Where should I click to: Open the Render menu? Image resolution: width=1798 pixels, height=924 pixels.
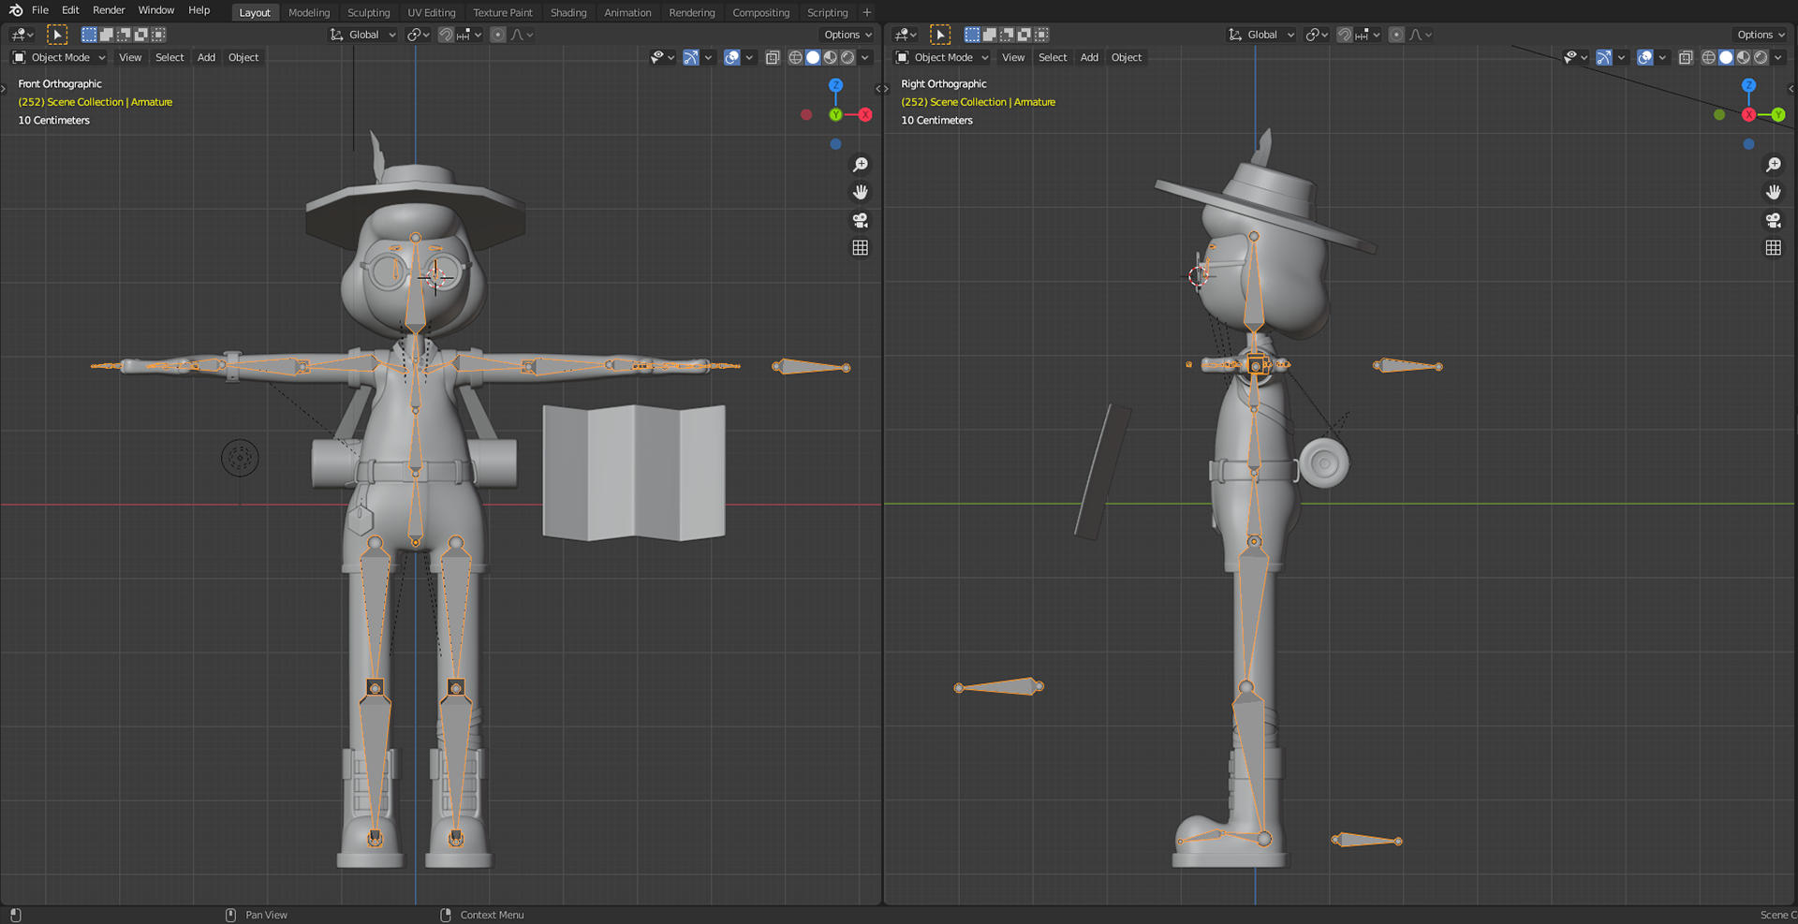(109, 10)
